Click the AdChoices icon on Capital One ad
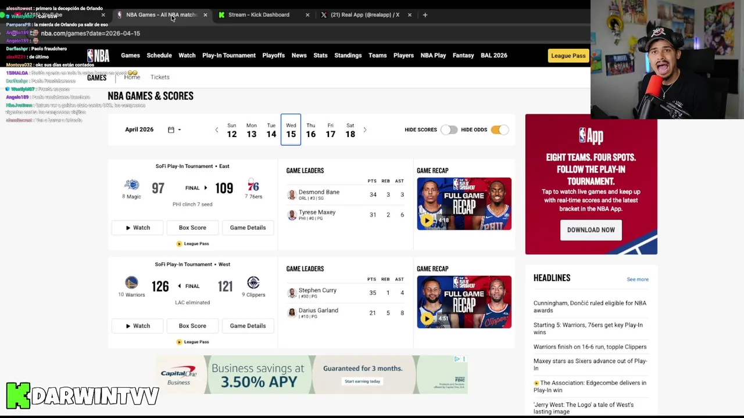744x418 pixels. point(457,359)
